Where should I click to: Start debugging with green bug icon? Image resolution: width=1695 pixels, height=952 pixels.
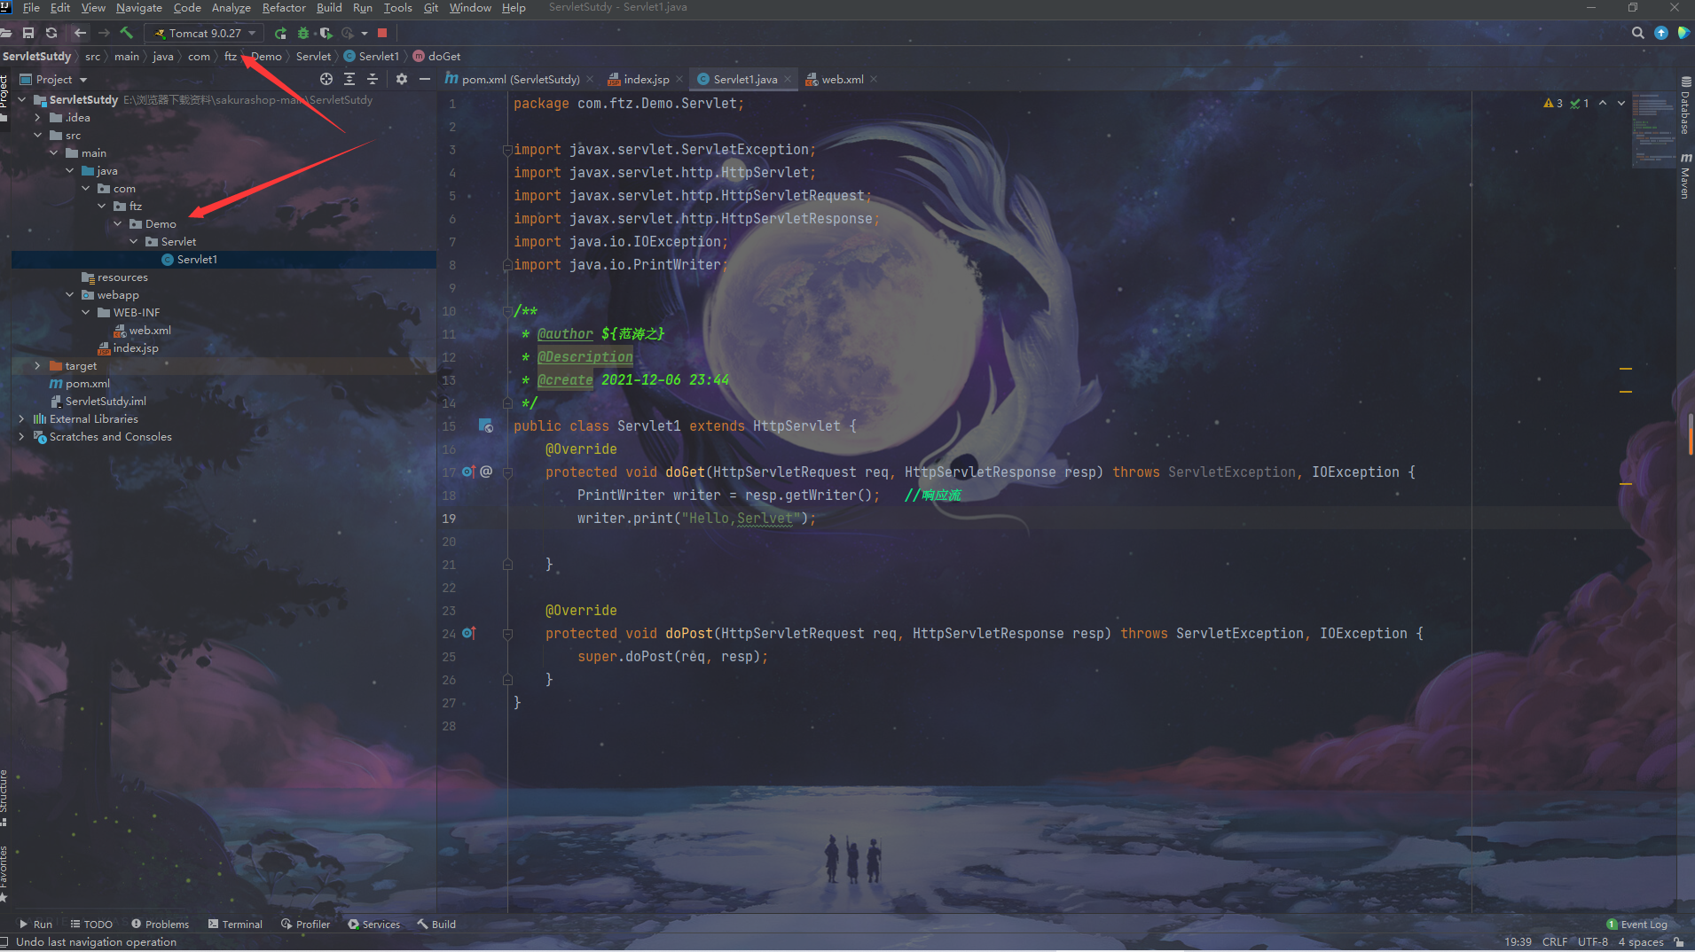[303, 33]
